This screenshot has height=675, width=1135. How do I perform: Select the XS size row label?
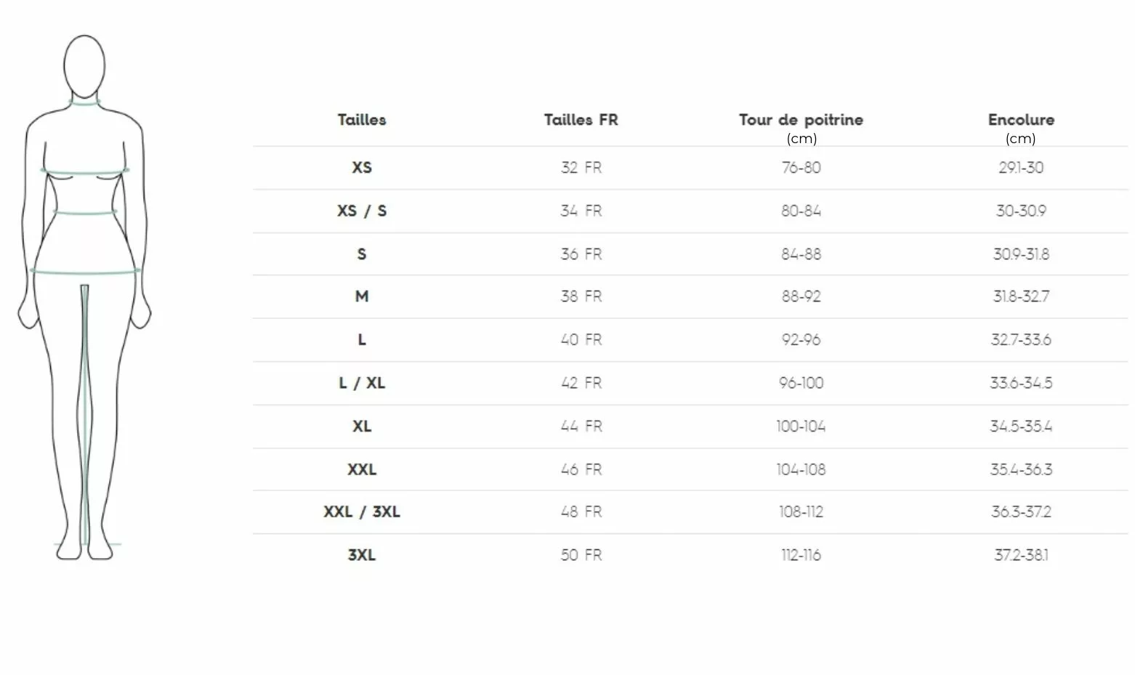click(x=362, y=168)
